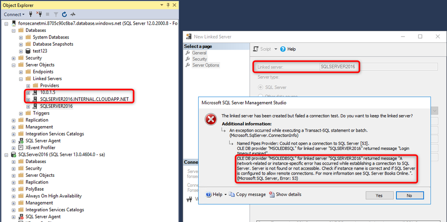This screenshot has width=447, height=222.
Task: Click the SQL Server Agent icon under fonsecanetmi
Action: coord(21,141)
